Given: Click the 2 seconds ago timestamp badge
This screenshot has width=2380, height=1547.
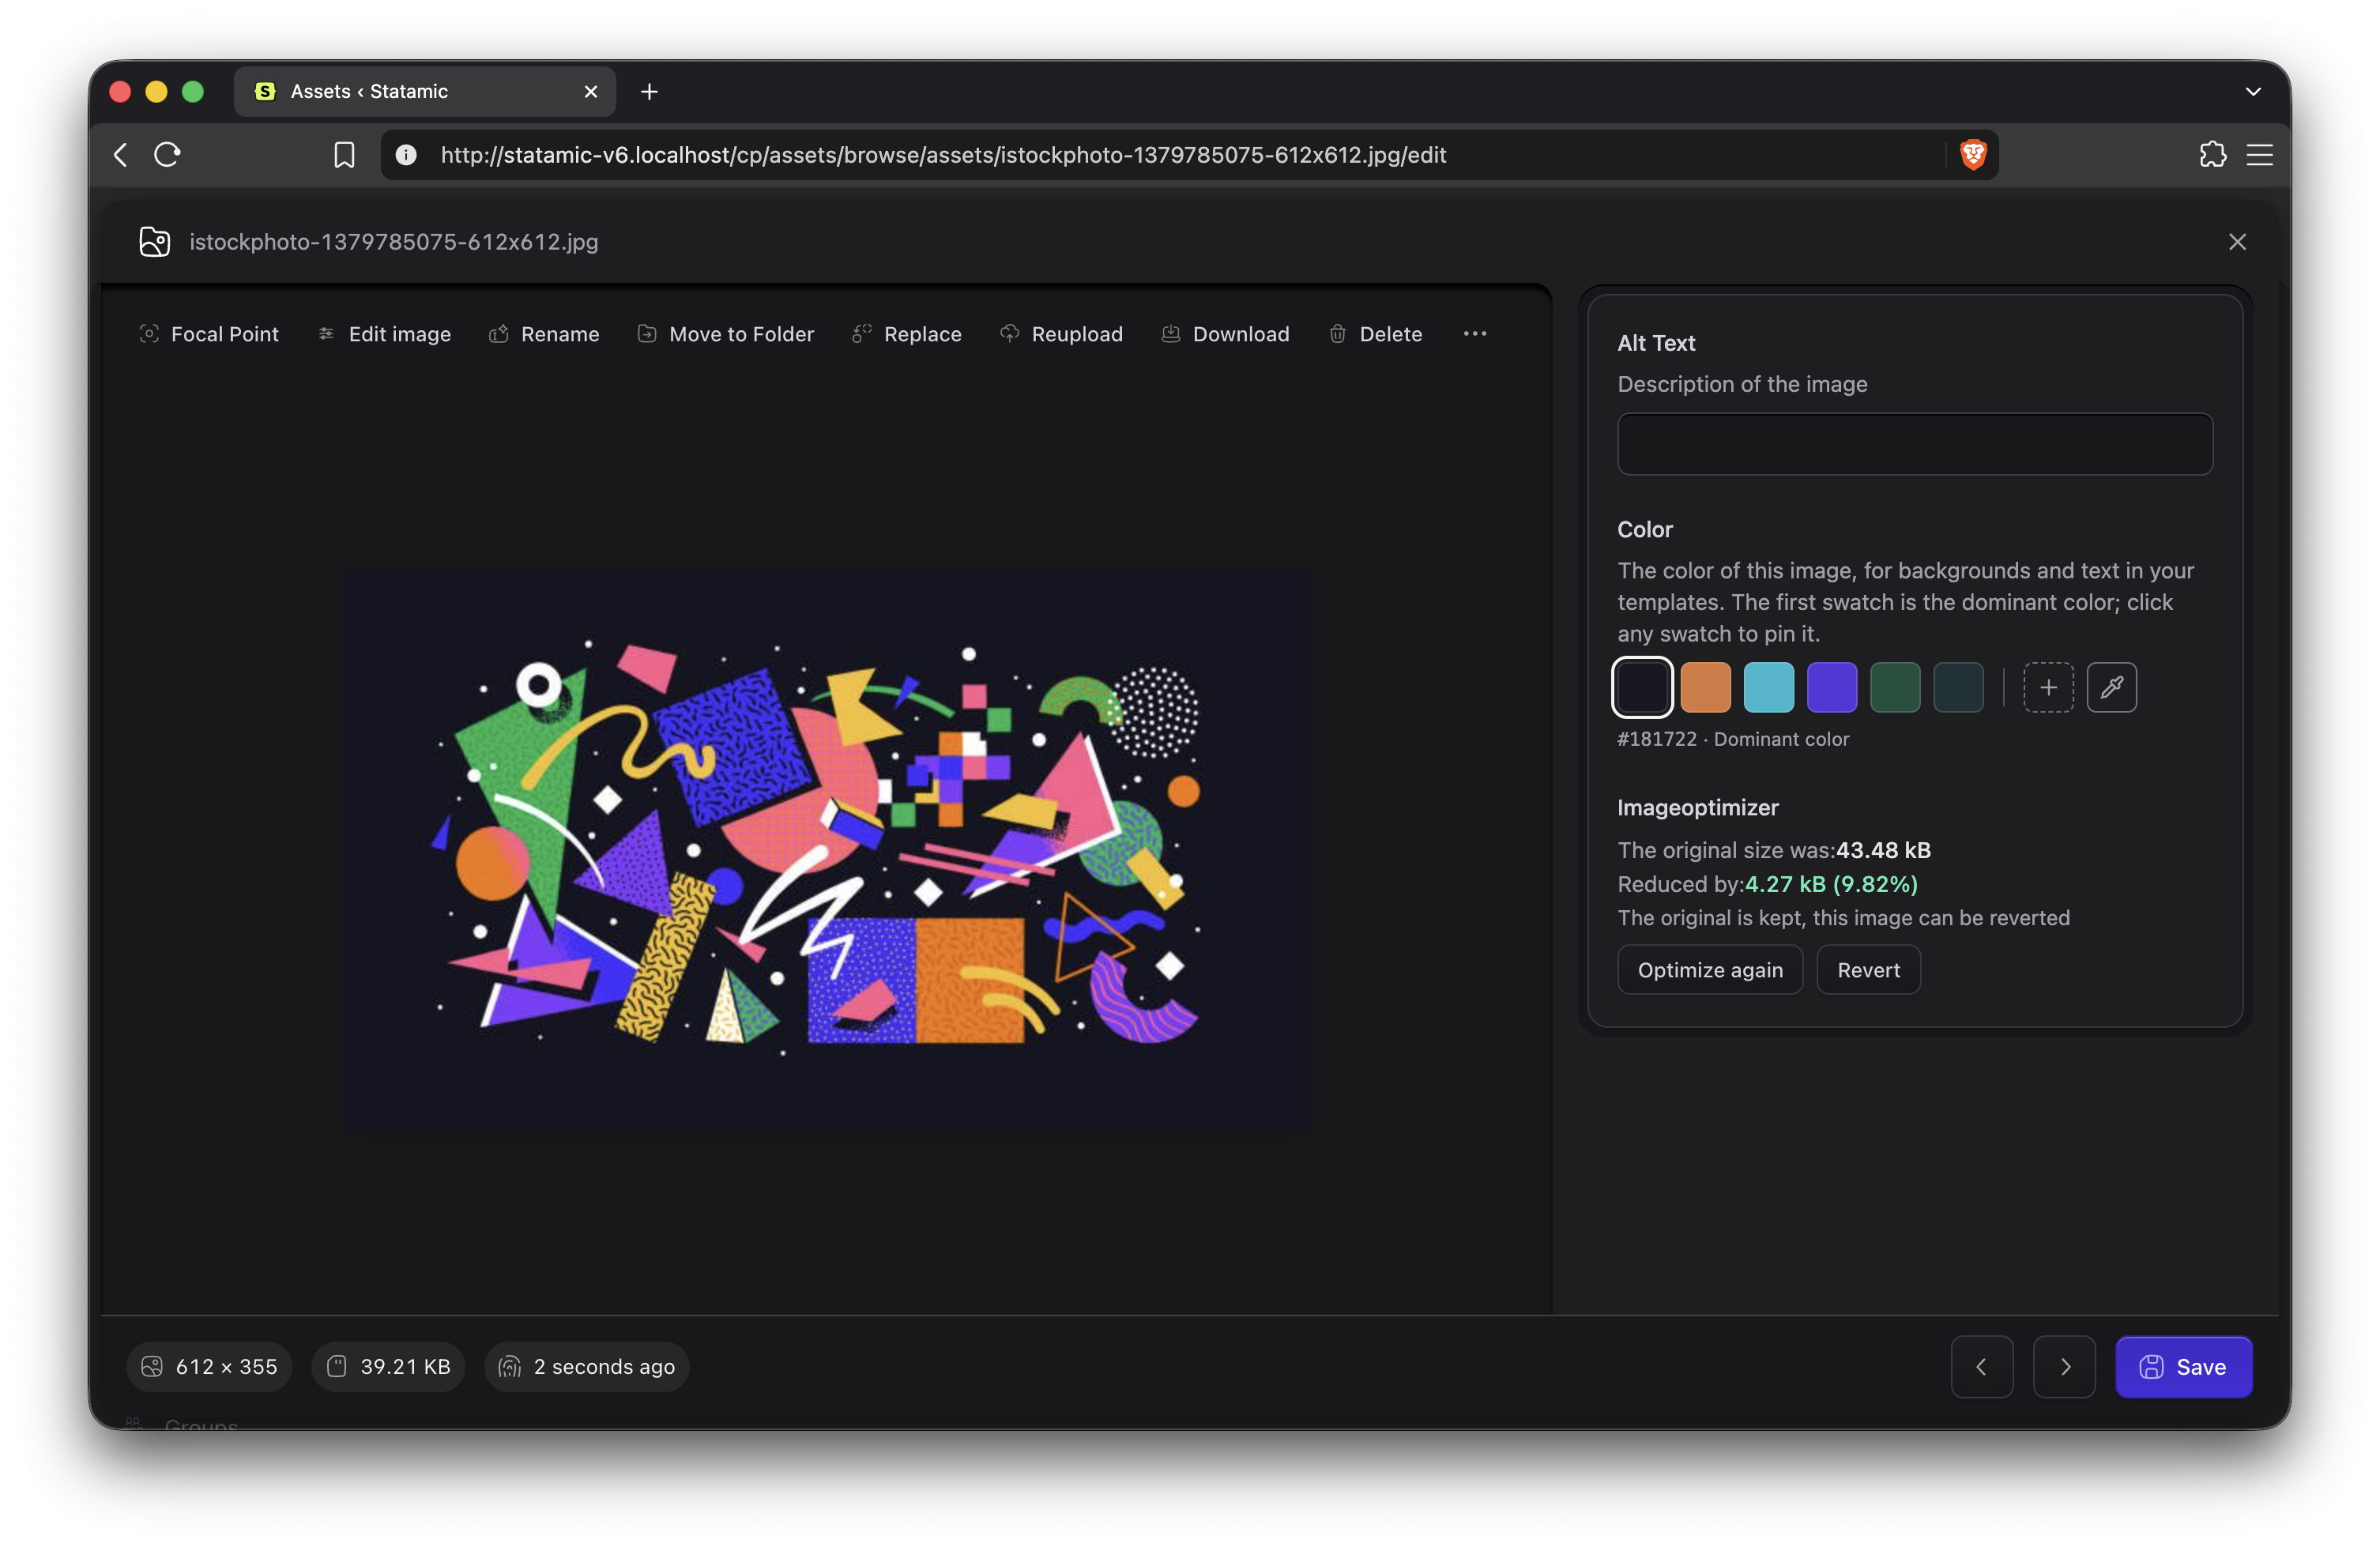Looking at the screenshot, I should (587, 1366).
